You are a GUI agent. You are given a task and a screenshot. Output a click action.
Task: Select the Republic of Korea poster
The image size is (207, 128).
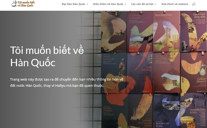(x=167, y=111)
